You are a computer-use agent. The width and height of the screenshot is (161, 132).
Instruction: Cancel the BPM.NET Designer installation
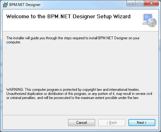click(x=82, y=123)
